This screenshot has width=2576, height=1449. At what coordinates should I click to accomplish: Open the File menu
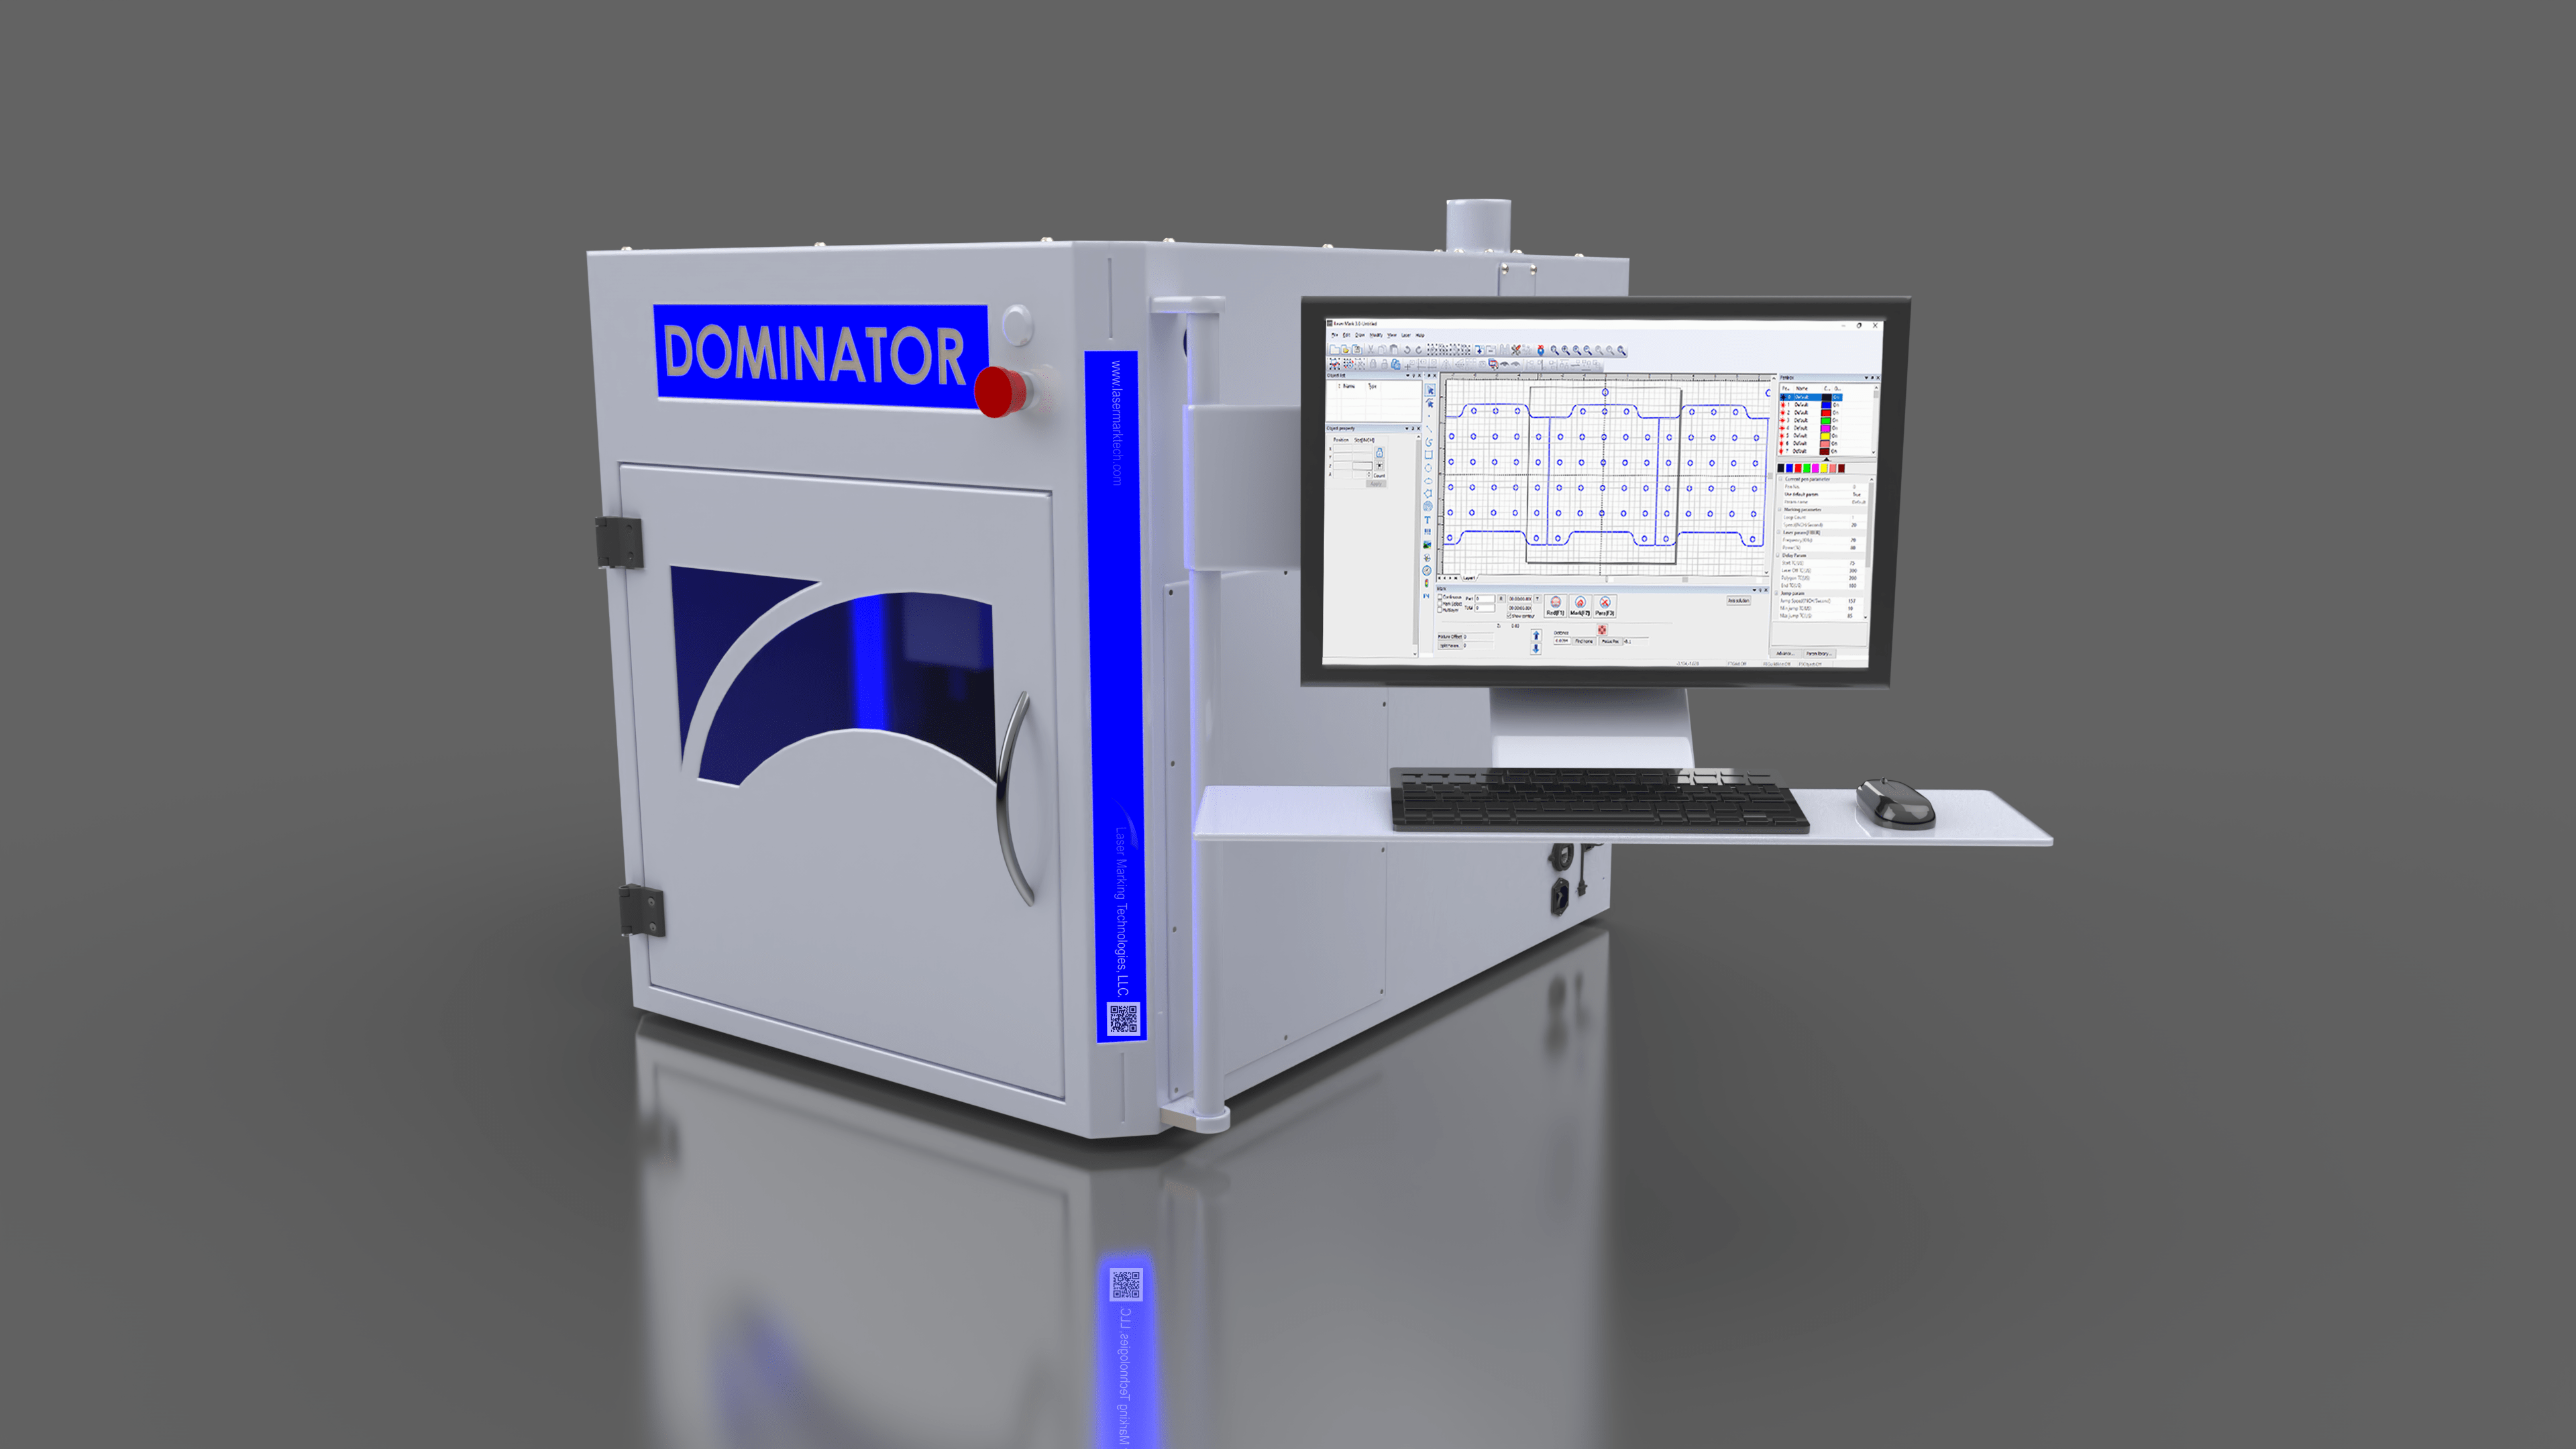pyautogui.click(x=1335, y=335)
